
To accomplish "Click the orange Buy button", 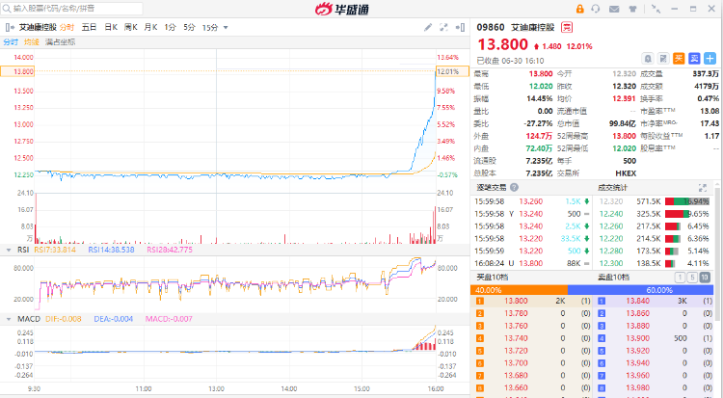I will (679, 59).
